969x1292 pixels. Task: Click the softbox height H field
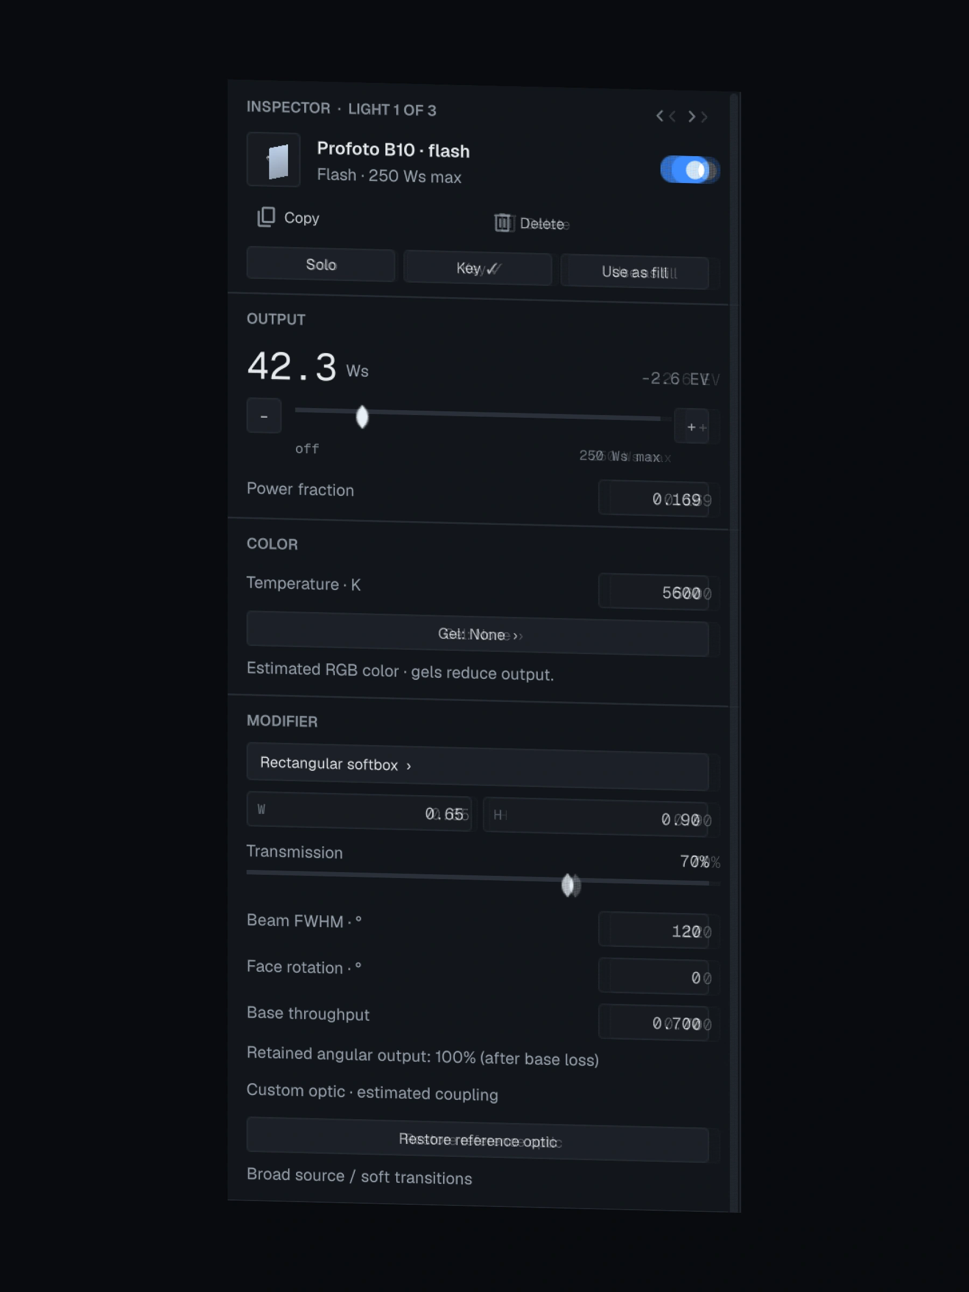(596, 817)
